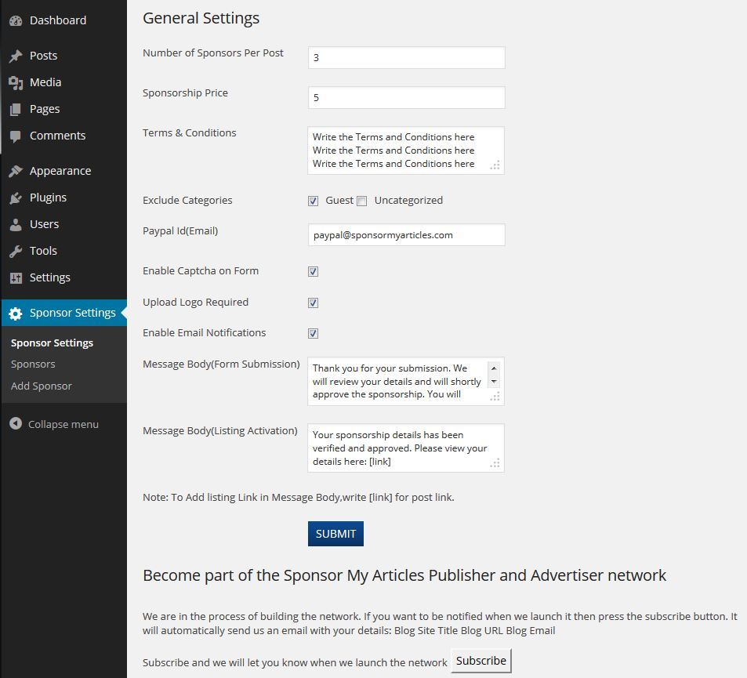Click the Form Submission message scroll-down arrow
Image resolution: width=747 pixels, height=678 pixels.
(x=494, y=382)
